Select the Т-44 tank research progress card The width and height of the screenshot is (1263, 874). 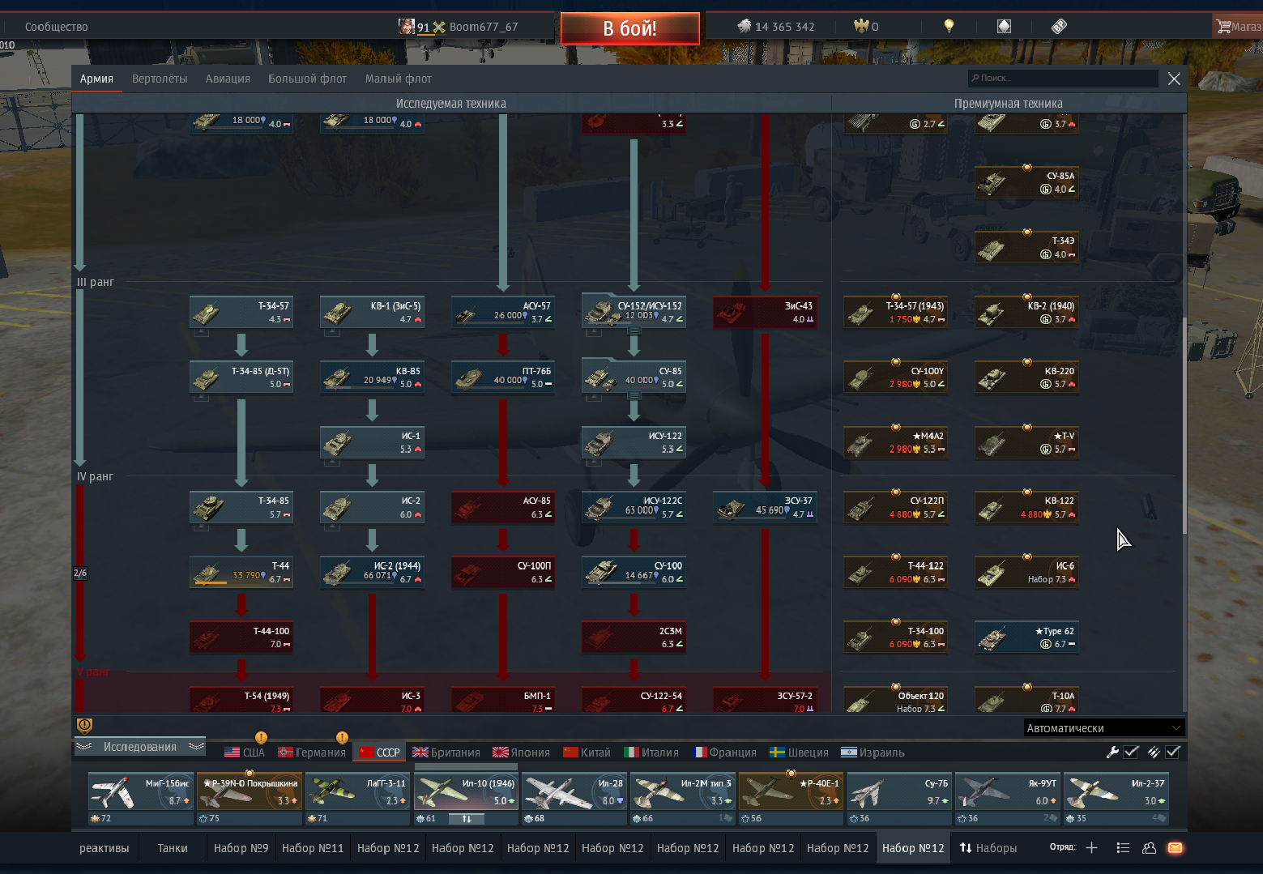[241, 572]
